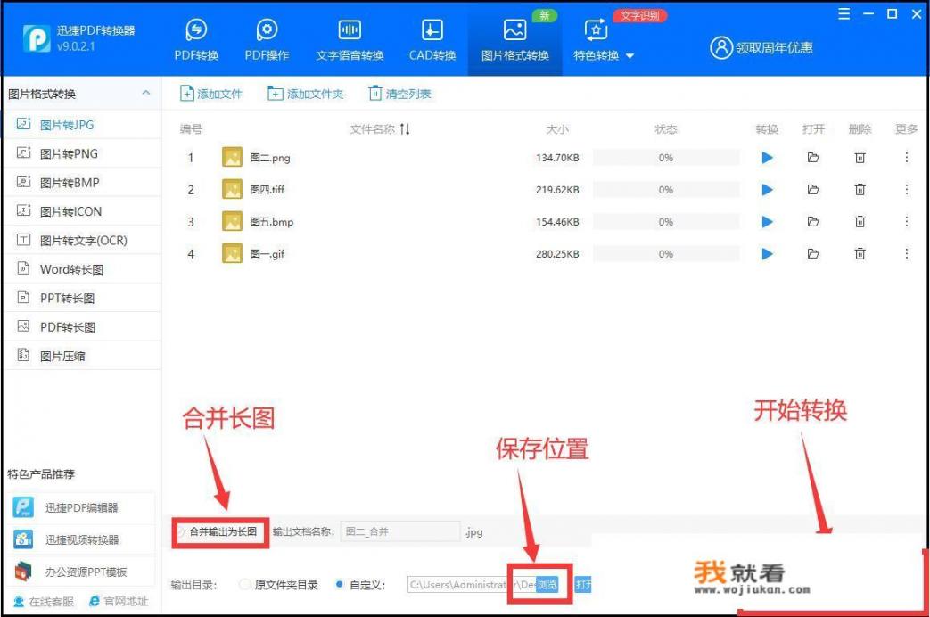Convert 图四.tiff with play icon

[767, 190]
